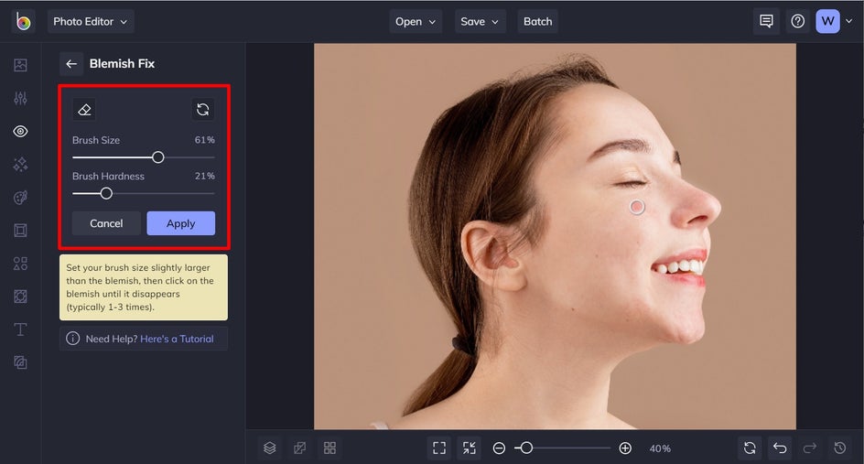864x464 pixels.
Task: Open the help question mark icon
Action: 797,21
